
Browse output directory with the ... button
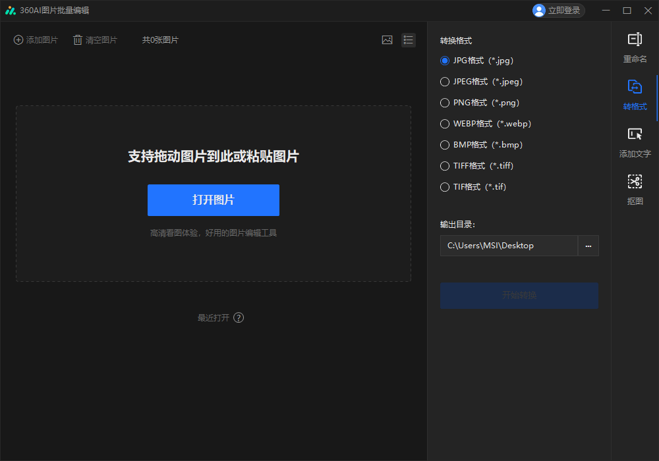tap(588, 245)
